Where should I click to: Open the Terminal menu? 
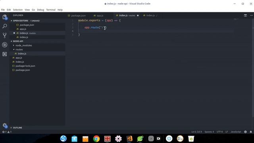51,10
